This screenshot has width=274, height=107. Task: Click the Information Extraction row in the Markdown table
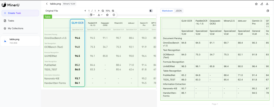[216, 84]
